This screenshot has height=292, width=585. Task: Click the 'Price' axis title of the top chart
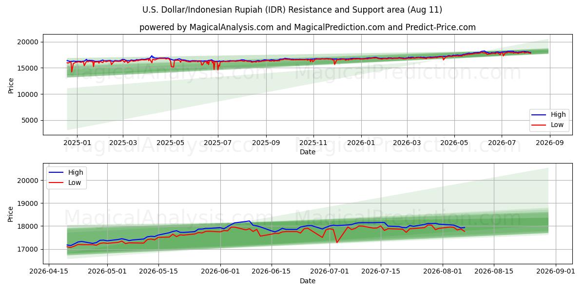click(11, 85)
